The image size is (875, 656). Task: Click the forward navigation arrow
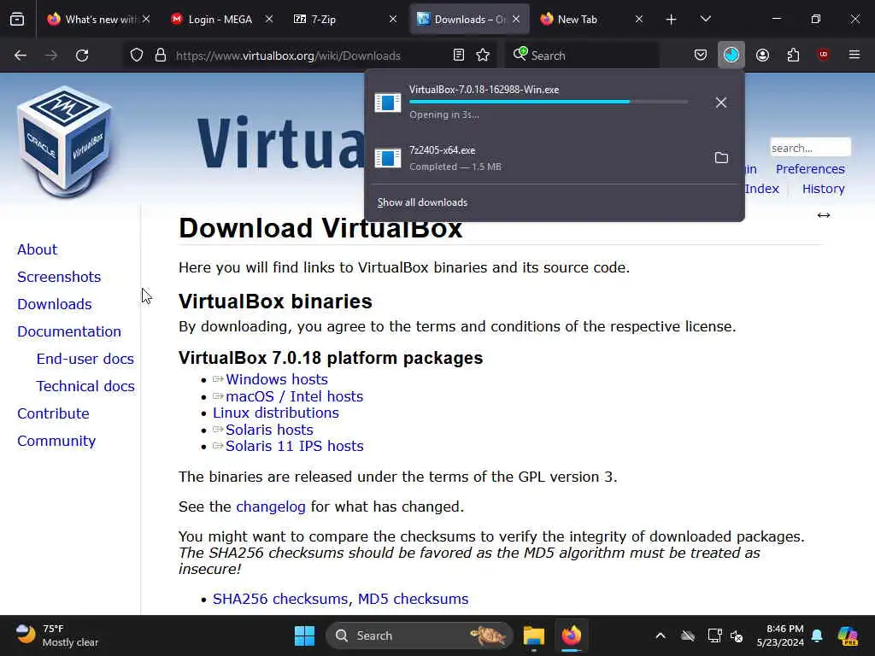[x=51, y=56]
